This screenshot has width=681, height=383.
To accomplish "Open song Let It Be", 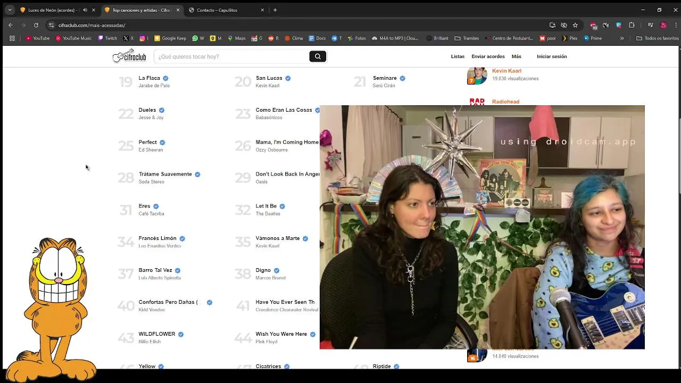I will [266, 206].
